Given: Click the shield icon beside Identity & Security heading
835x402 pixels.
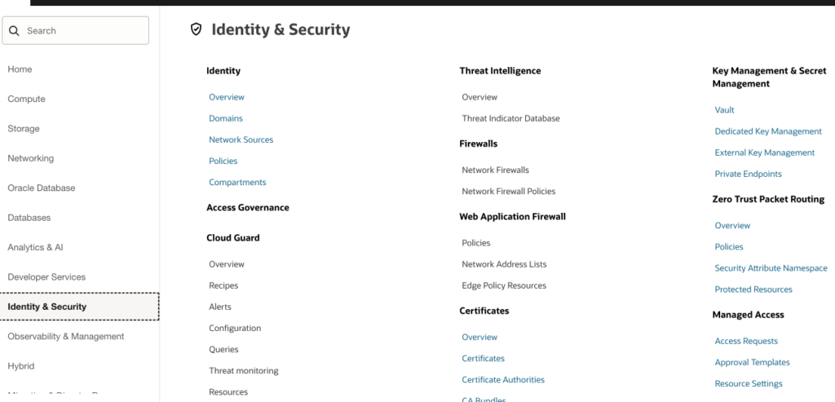Looking at the screenshot, I should tap(196, 29).
